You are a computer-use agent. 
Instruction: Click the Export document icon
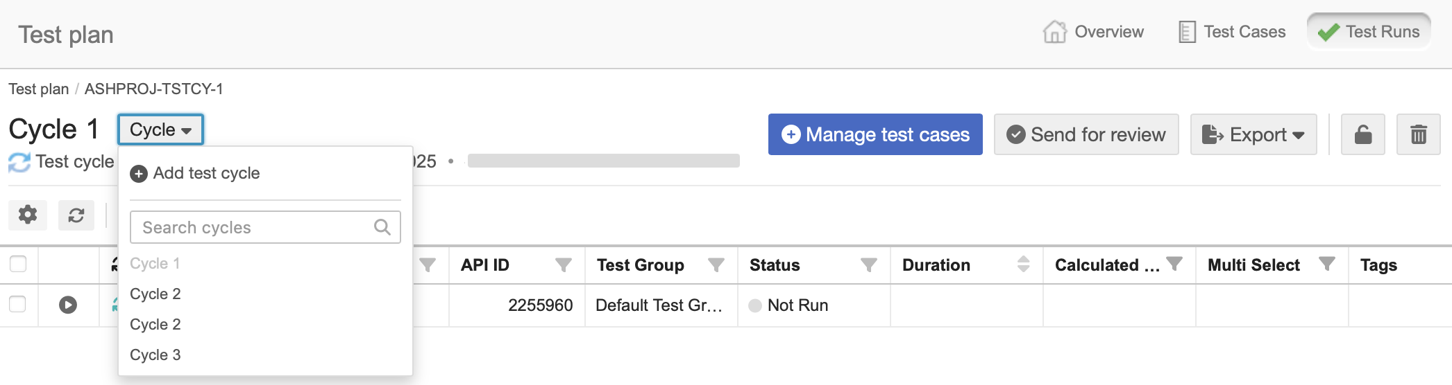(1213, 134)
